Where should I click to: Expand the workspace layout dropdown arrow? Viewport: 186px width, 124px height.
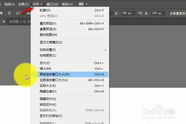[86, 4]
